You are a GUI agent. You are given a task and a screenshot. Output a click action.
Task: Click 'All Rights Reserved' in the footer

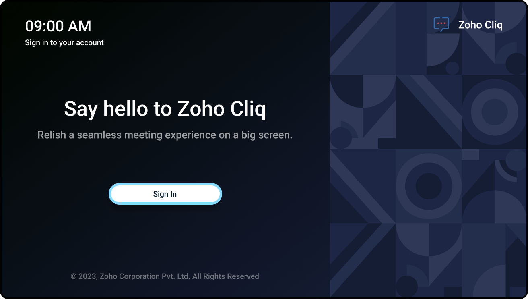click(225, 276)
